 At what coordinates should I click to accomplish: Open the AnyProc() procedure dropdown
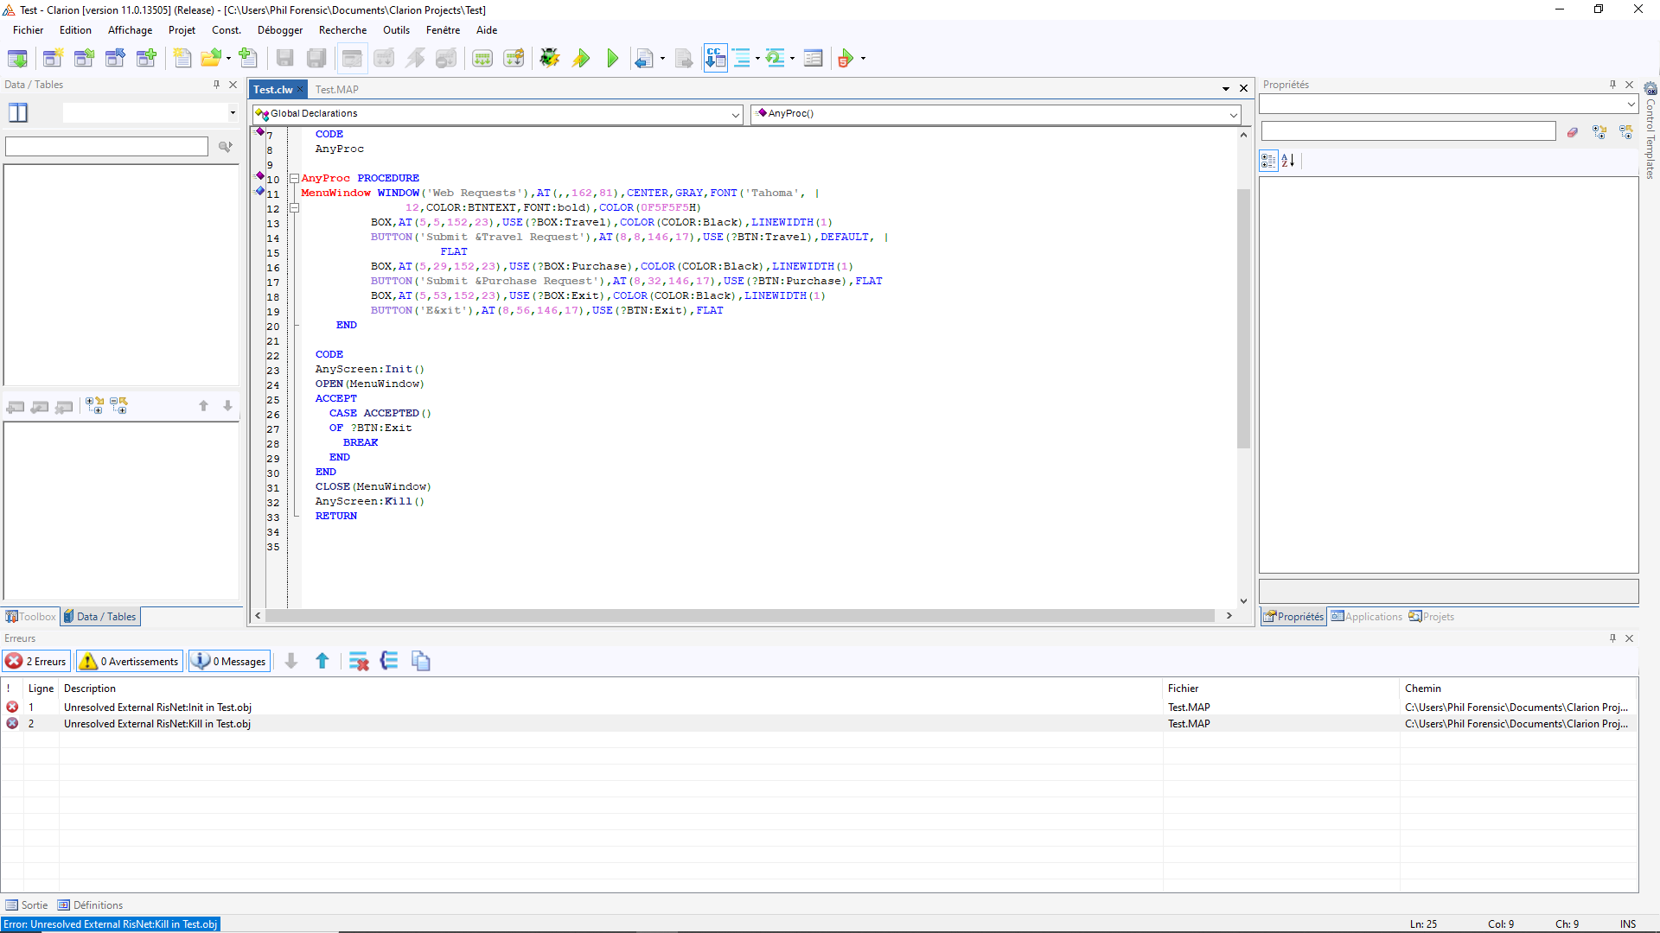[1233, 114]
